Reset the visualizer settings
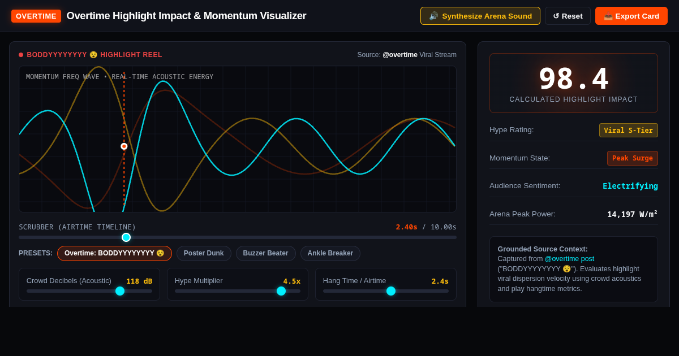Viewport: 679px width, 356px height. (568, 16)
